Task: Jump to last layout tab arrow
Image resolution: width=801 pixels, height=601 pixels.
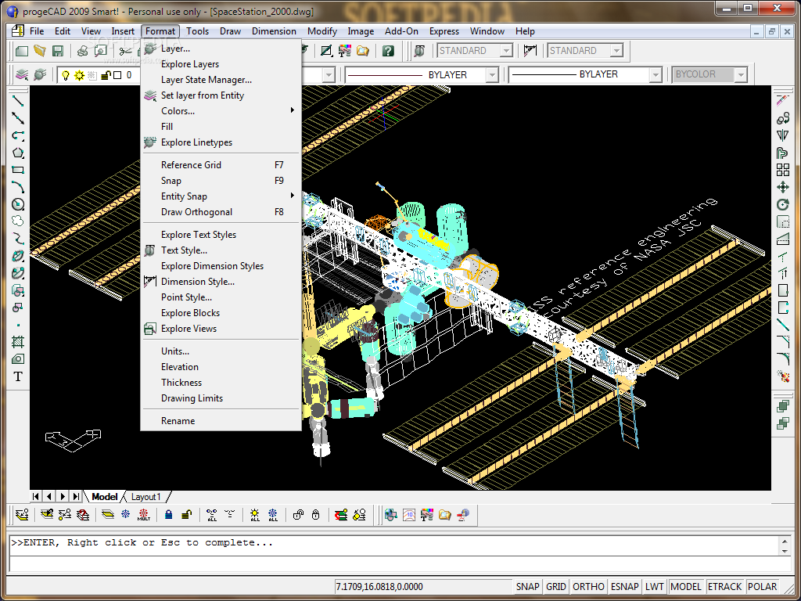Action: pyautogui.click(x=76, y=496)
